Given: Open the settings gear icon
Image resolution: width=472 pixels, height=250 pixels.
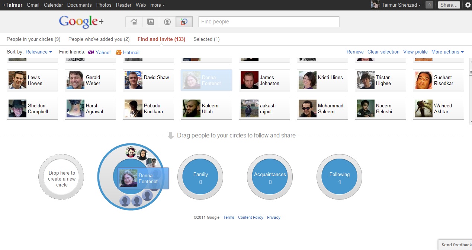Looking at the screenshot, I should (x=468, y=5).
